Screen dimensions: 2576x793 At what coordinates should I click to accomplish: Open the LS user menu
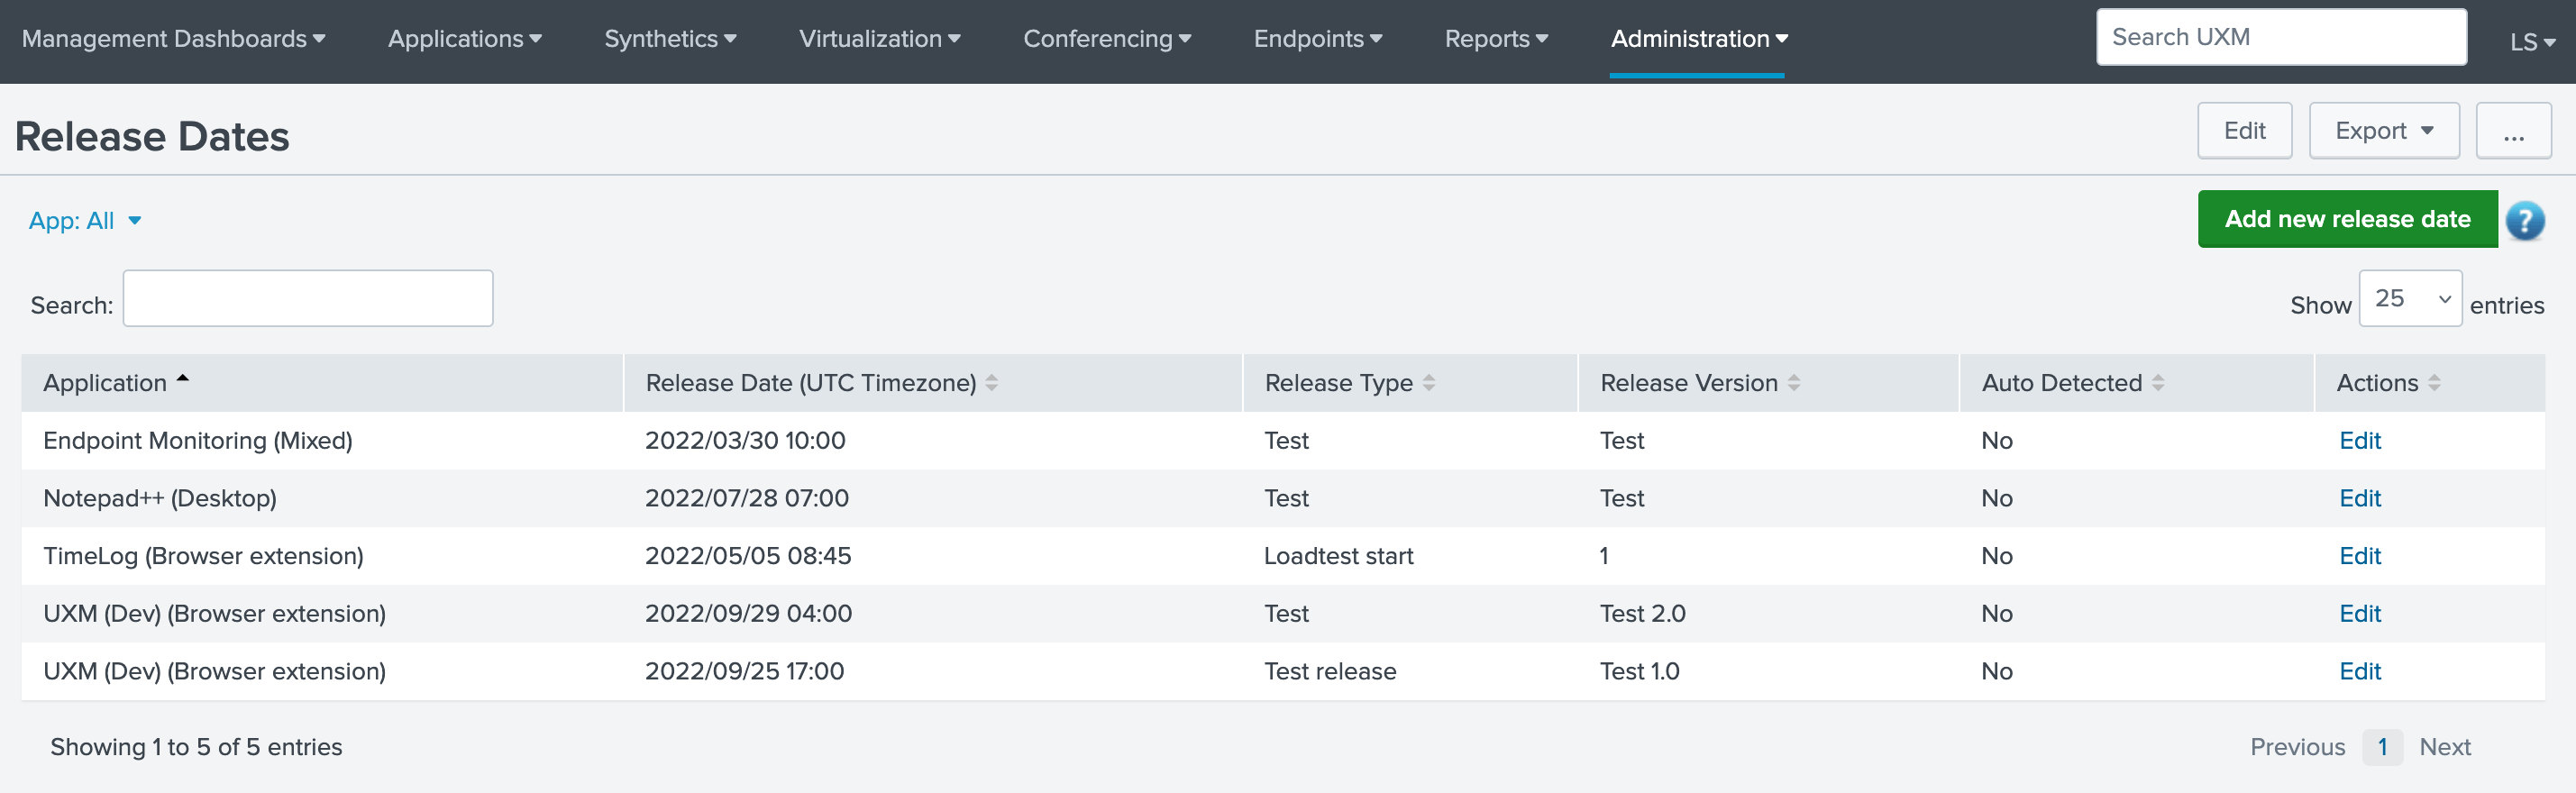point(2531,42)
